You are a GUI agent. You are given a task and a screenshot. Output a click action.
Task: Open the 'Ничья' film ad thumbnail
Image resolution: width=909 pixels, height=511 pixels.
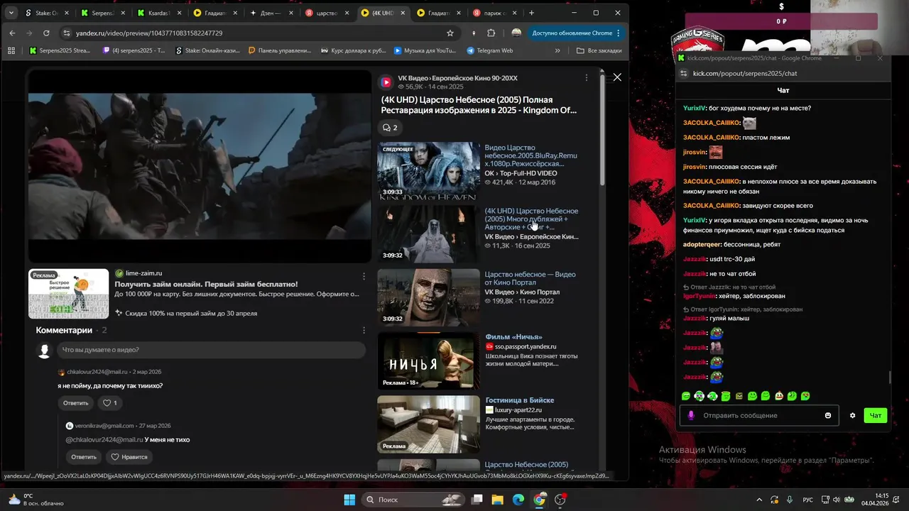click(x=428, y=361)
